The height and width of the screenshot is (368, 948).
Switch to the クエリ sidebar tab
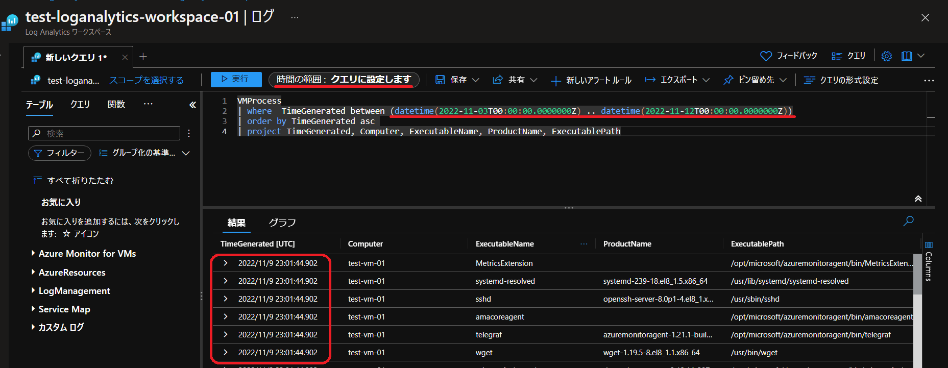(x=80, y=105)
